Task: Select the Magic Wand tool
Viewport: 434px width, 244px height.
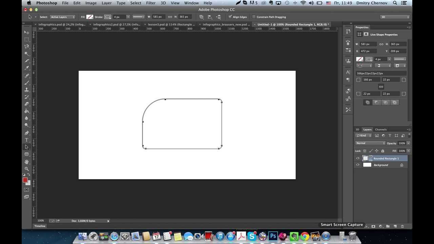Action: [x=27, y=54]
